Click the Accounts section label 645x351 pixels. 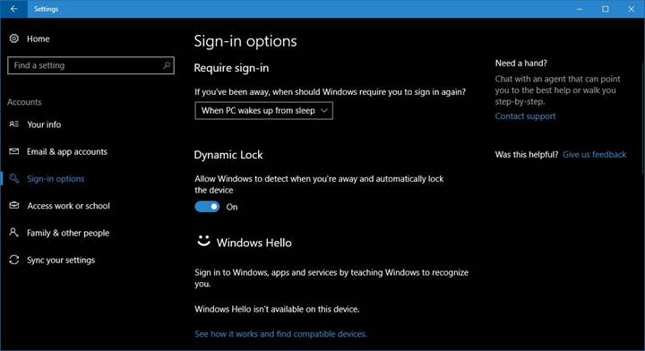[24, 102]
